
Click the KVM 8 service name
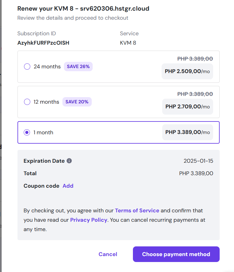[x=128, y=43]
